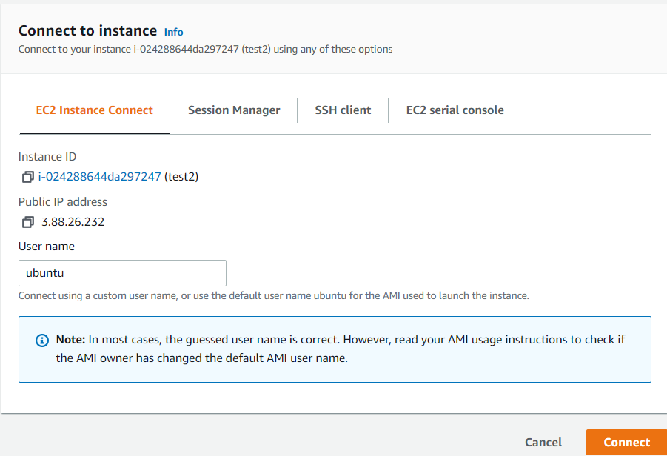
Task: Cancel the connect dialog
Action: [x=543, y=443]
